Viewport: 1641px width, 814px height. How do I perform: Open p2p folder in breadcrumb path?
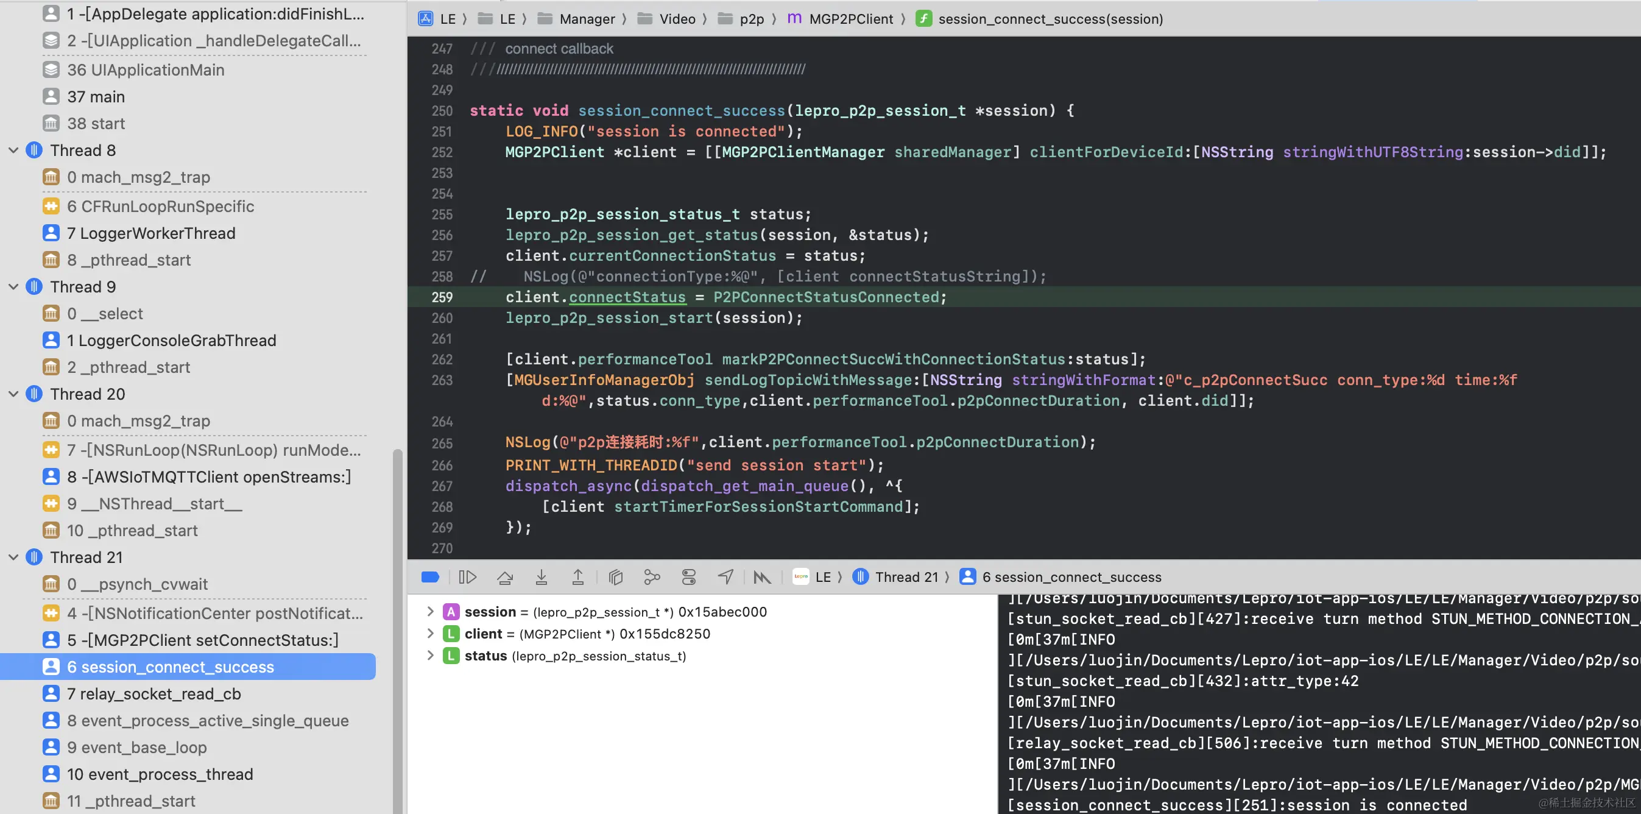point(751,19)
